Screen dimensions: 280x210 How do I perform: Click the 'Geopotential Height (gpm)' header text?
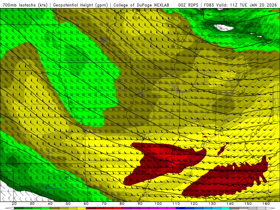[80, 5]
